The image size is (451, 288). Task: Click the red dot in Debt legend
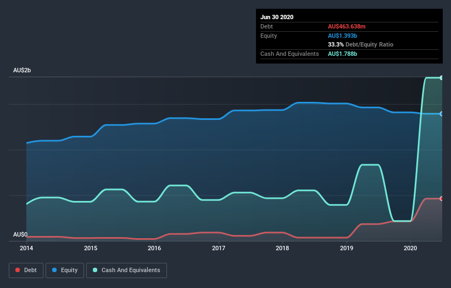[18, 270]
